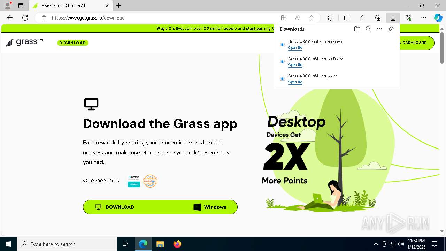Click the taskbar search box

click(x=67, y=244)
